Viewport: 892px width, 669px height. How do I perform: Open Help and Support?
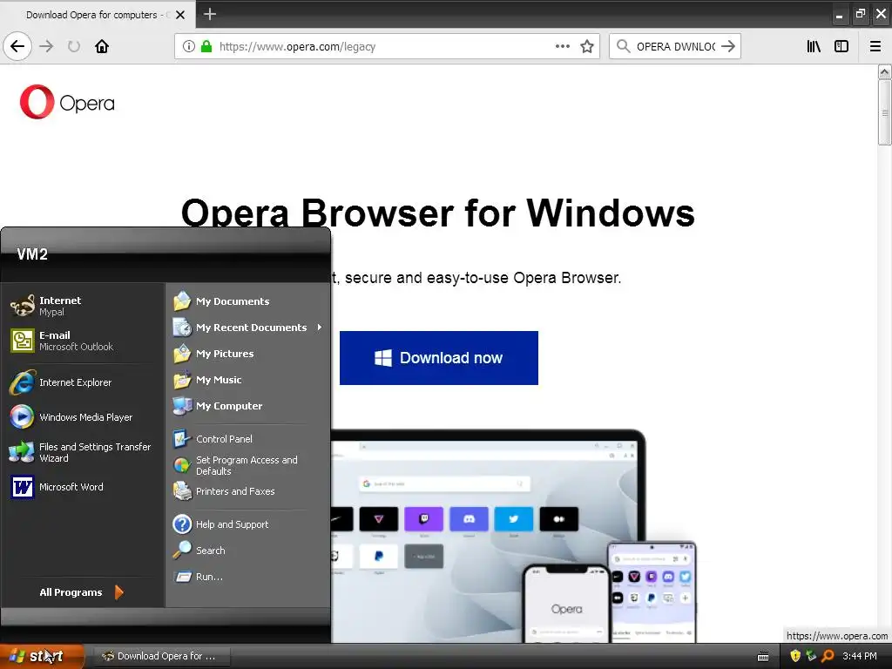pos(248,524)
